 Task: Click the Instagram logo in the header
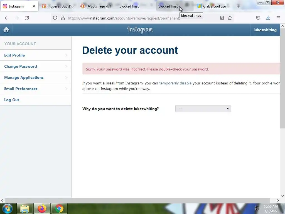pos(140,30)
